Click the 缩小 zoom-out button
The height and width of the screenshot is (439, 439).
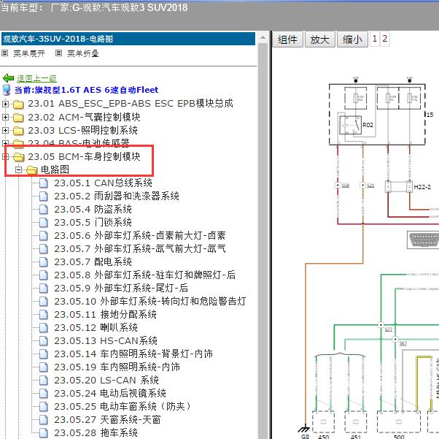352,39
